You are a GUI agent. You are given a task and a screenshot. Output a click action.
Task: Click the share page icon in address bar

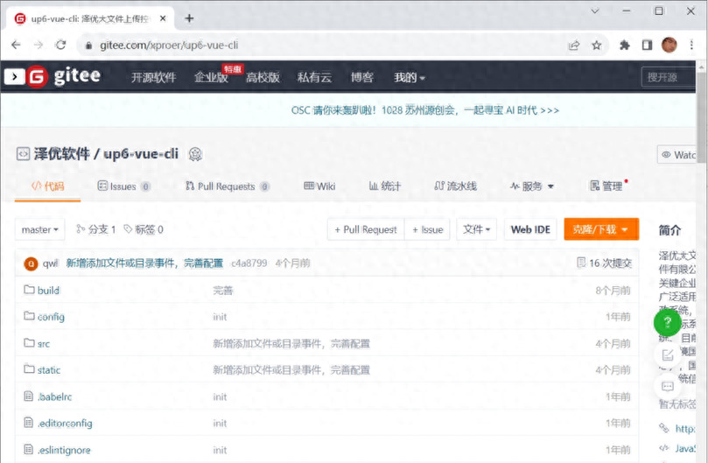point(574,46)
